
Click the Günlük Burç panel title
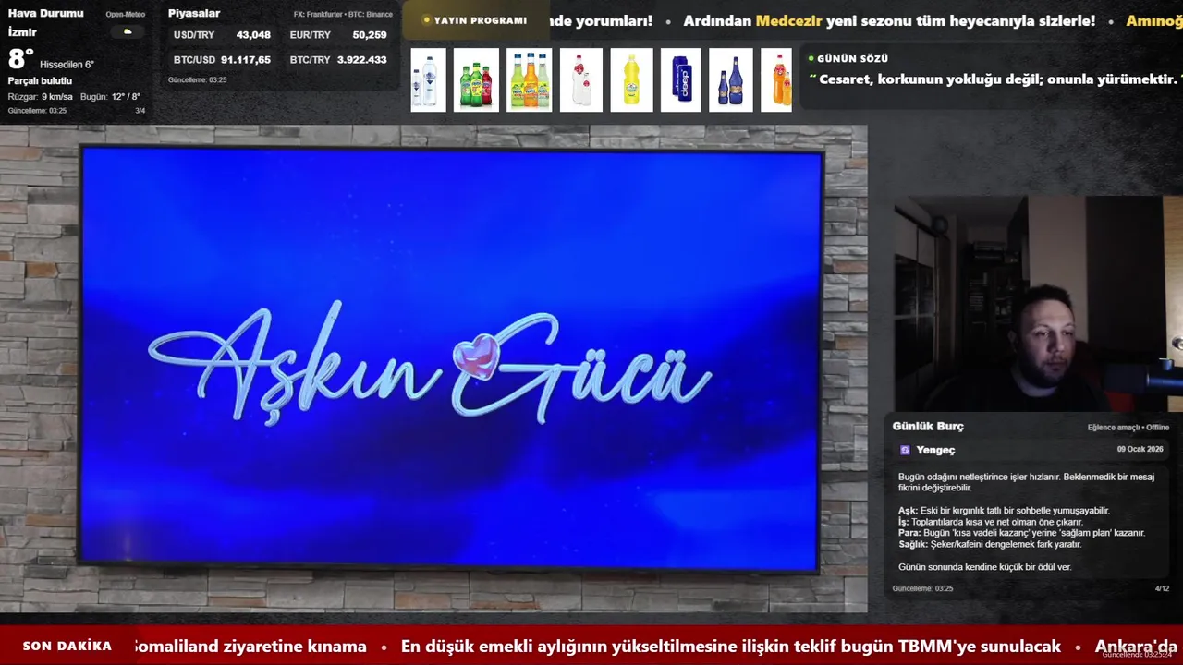(928, 427)
